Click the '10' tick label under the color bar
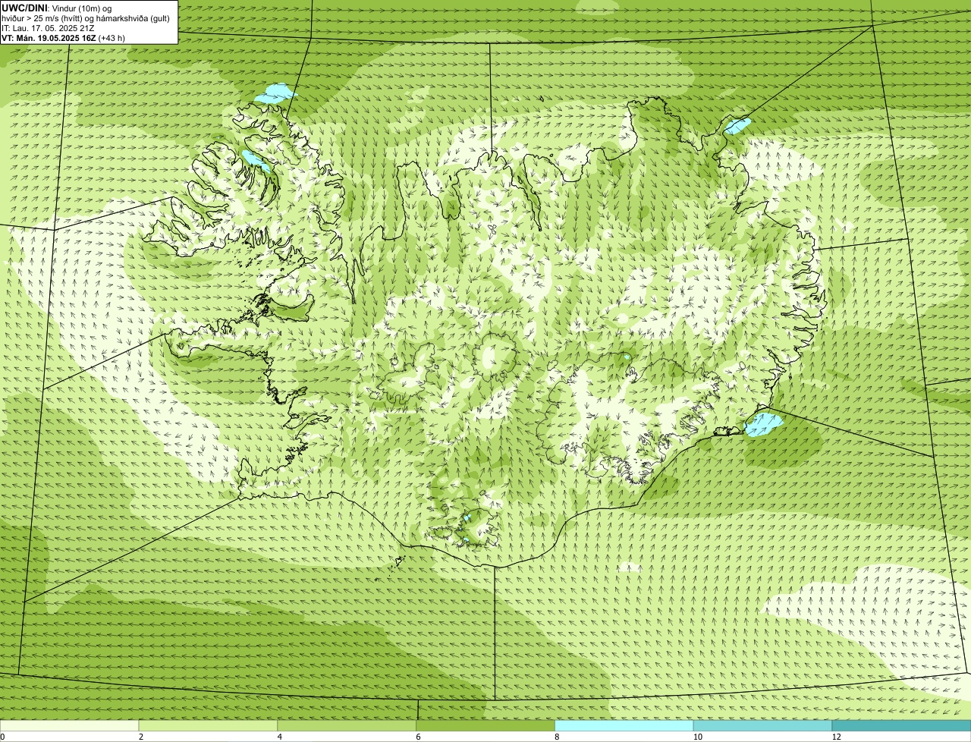 696,737
